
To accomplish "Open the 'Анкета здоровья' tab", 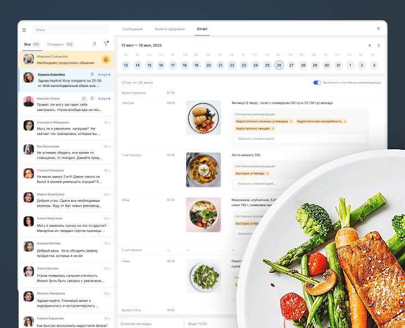I will [x=170, y=29].
